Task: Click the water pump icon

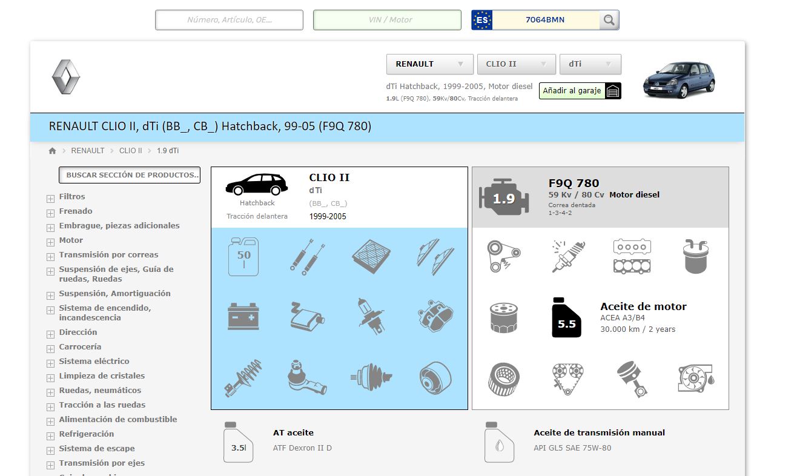Action: pos(695,378)
